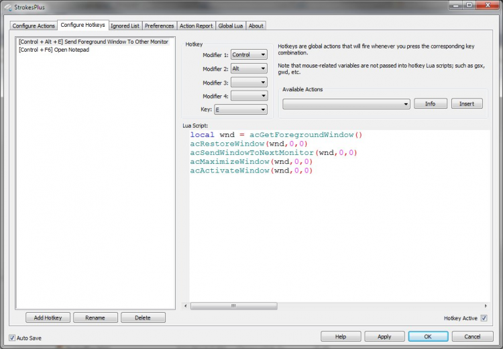Close the StrokesPlus window

point(488,5)
